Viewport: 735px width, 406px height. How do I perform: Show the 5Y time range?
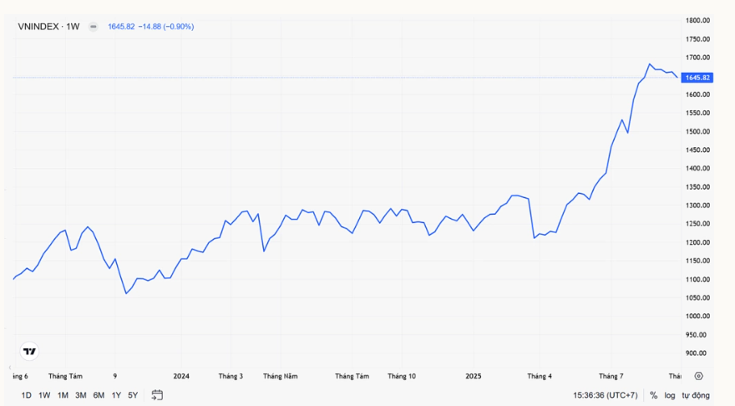[x=133, y=395]
